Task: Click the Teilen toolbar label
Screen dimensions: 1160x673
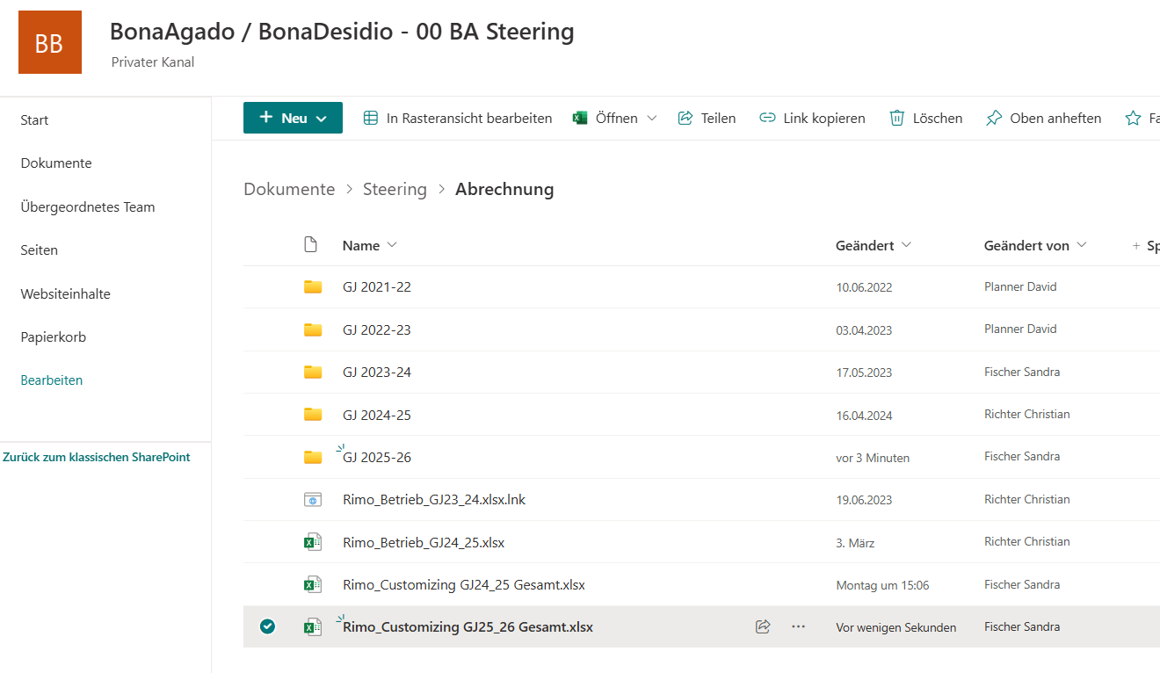Action: (x=718, y=118)
